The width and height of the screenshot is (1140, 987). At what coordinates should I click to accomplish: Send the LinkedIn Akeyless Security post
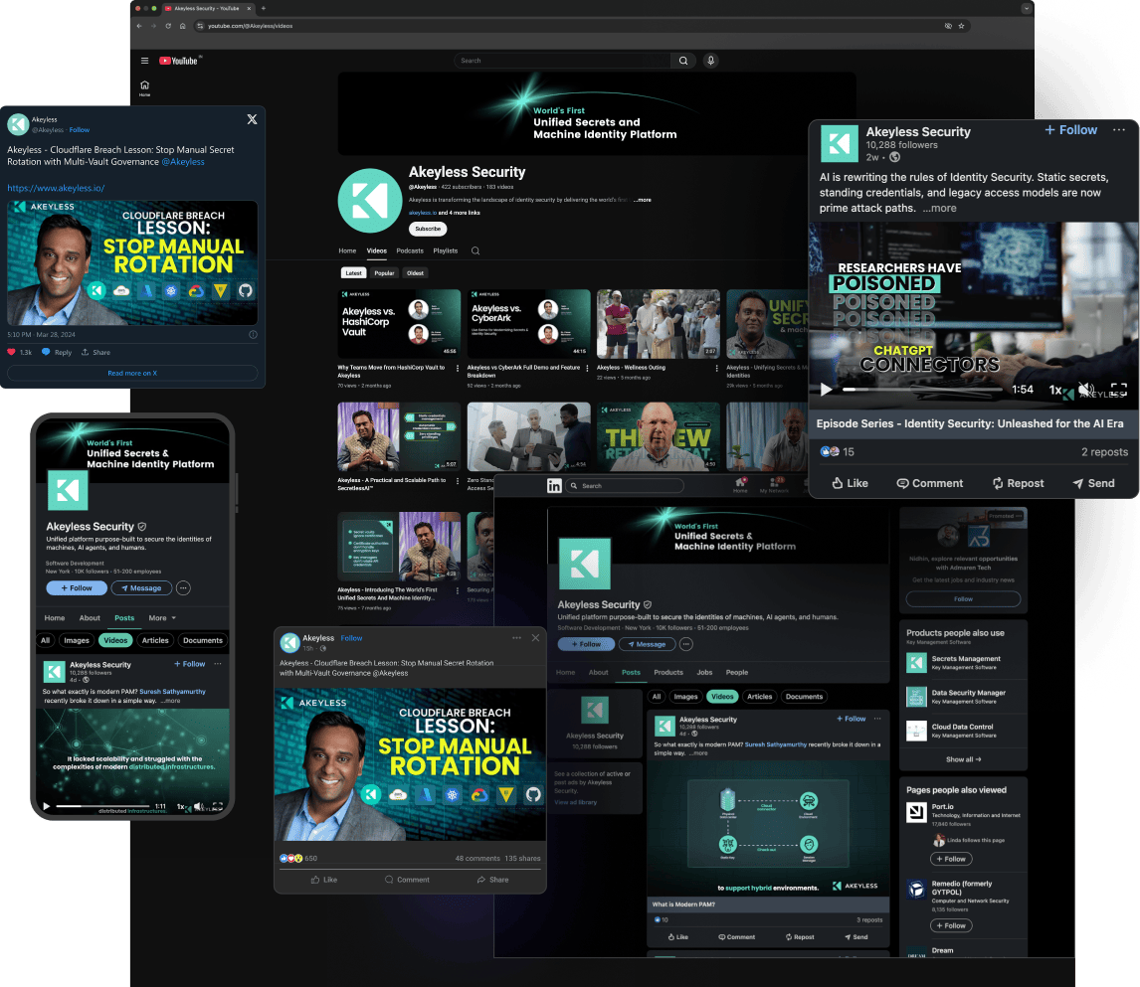click(1093, 484)
